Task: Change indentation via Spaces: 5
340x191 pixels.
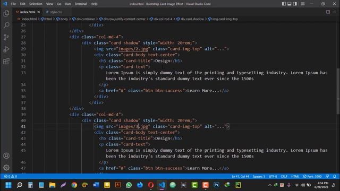Action: click(x=259, y=176)
